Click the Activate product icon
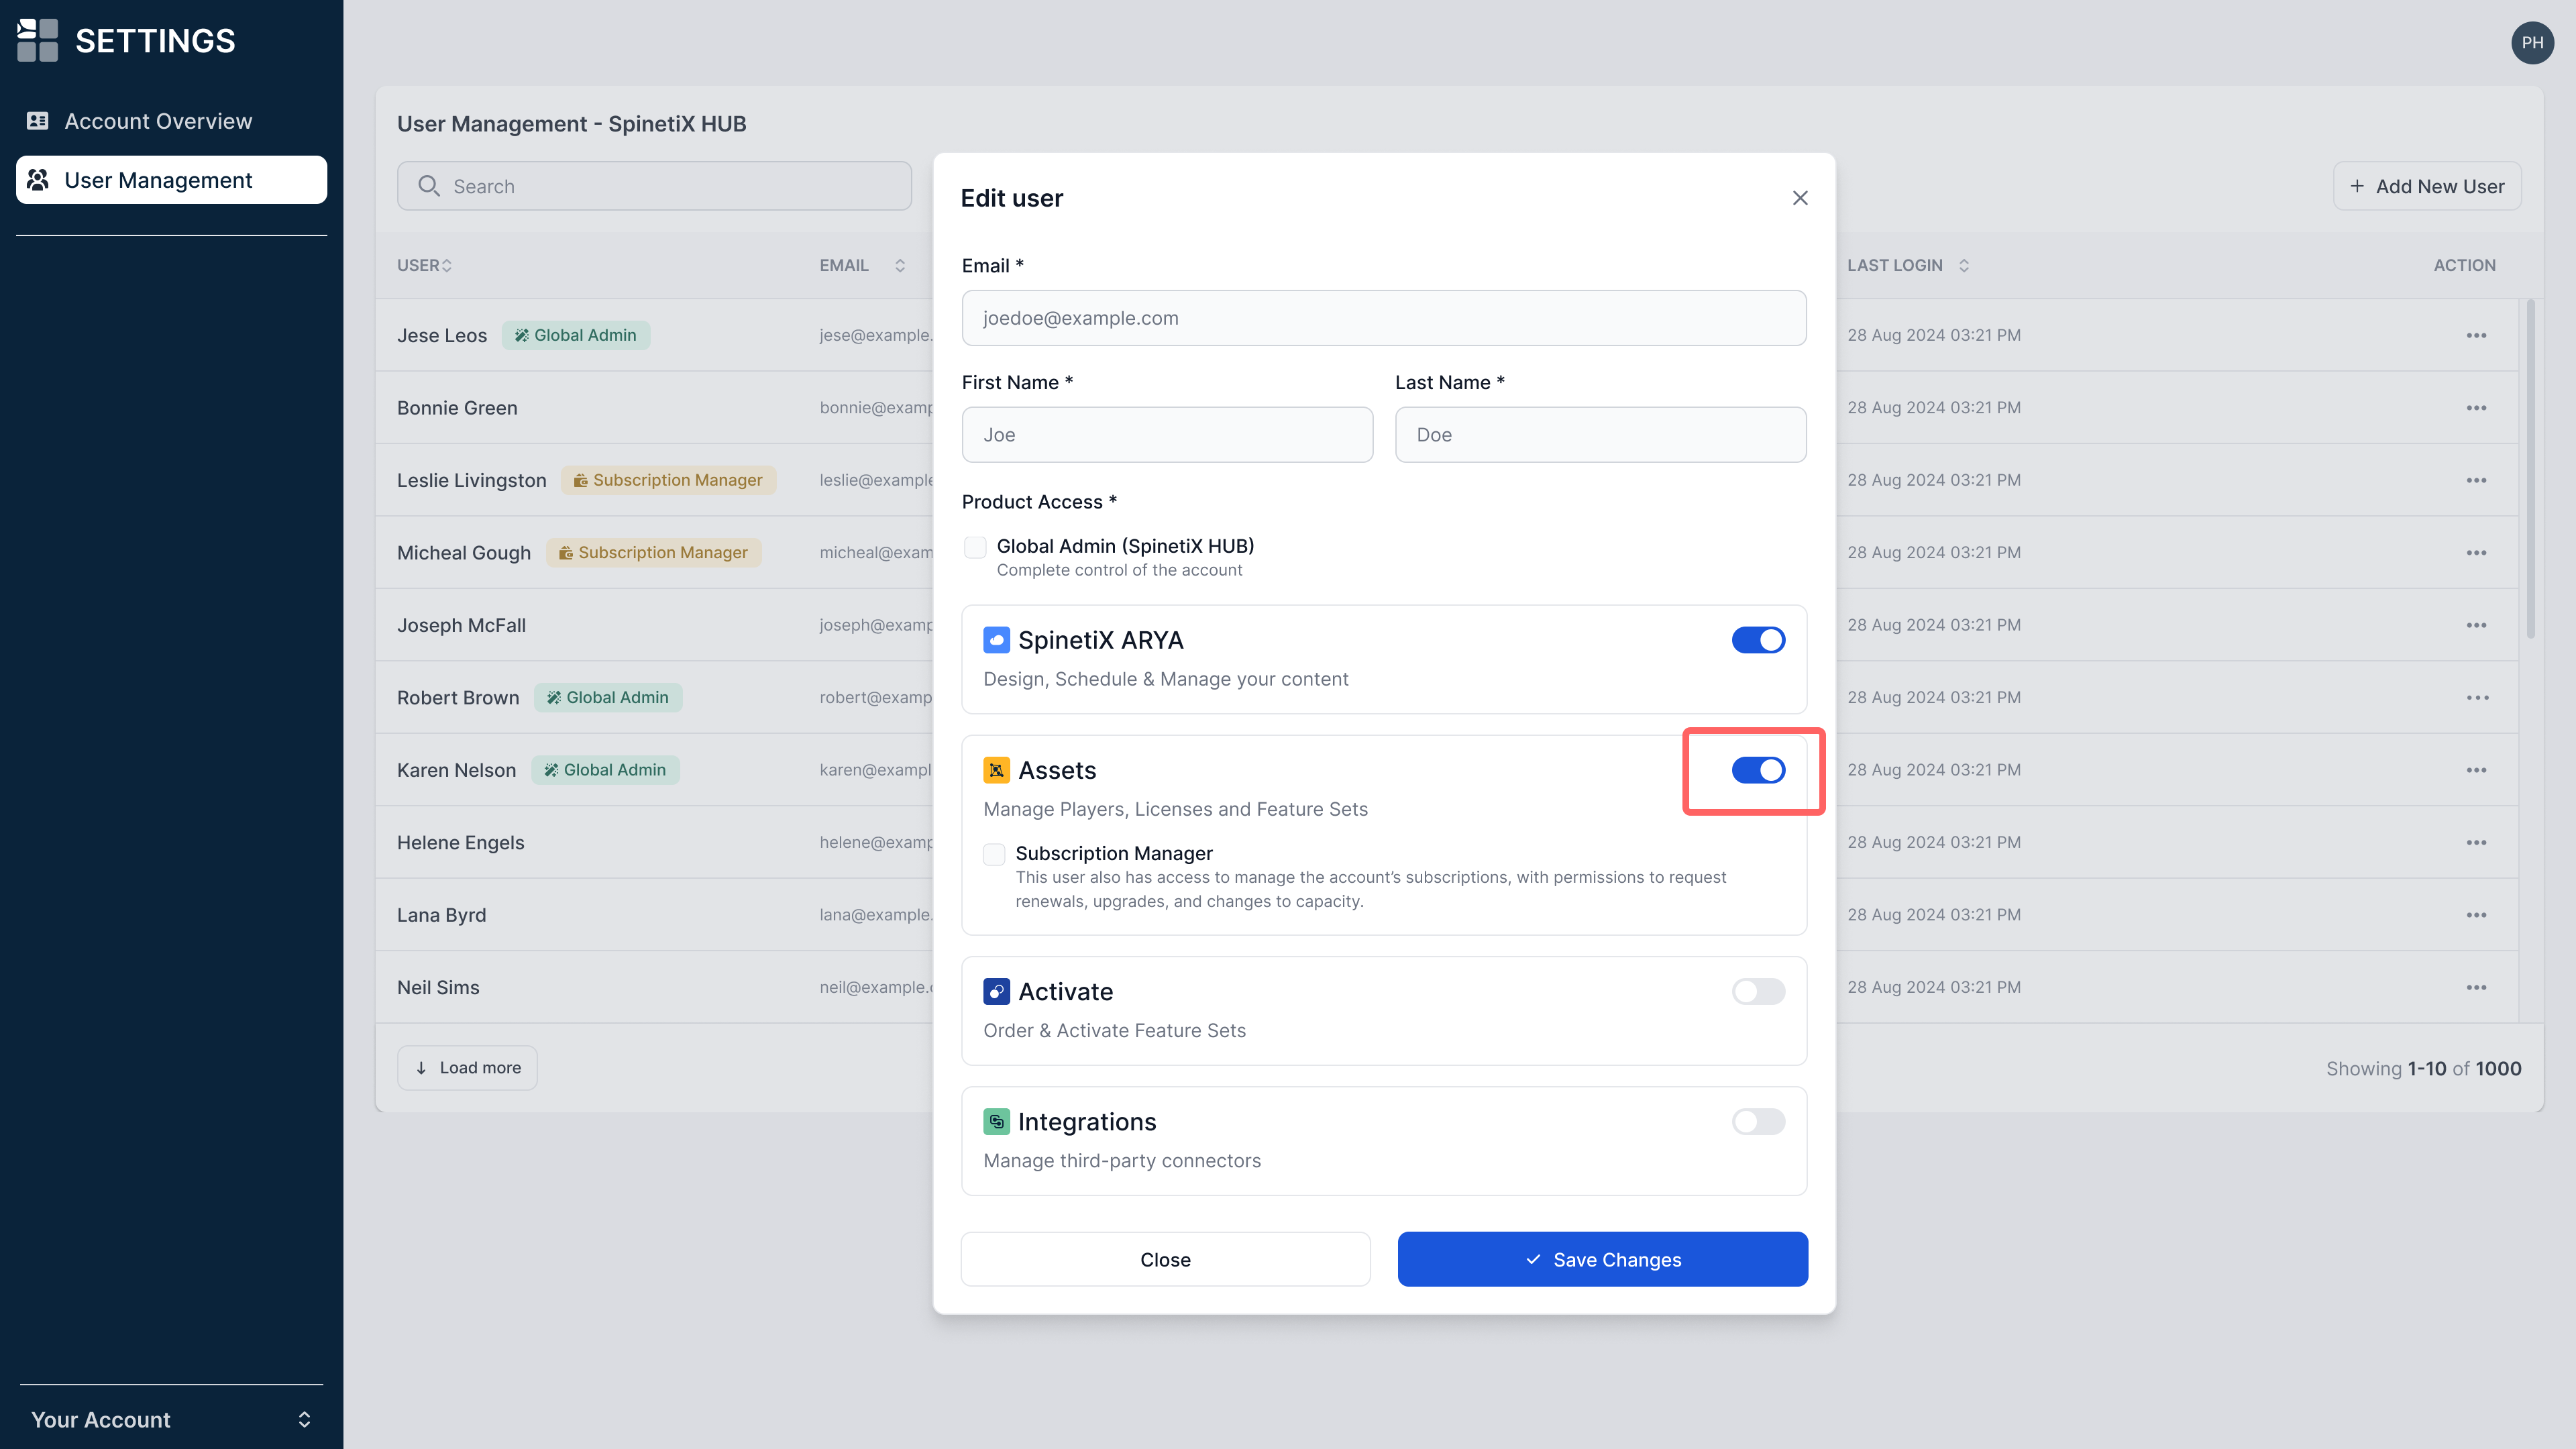 [996, 991]
